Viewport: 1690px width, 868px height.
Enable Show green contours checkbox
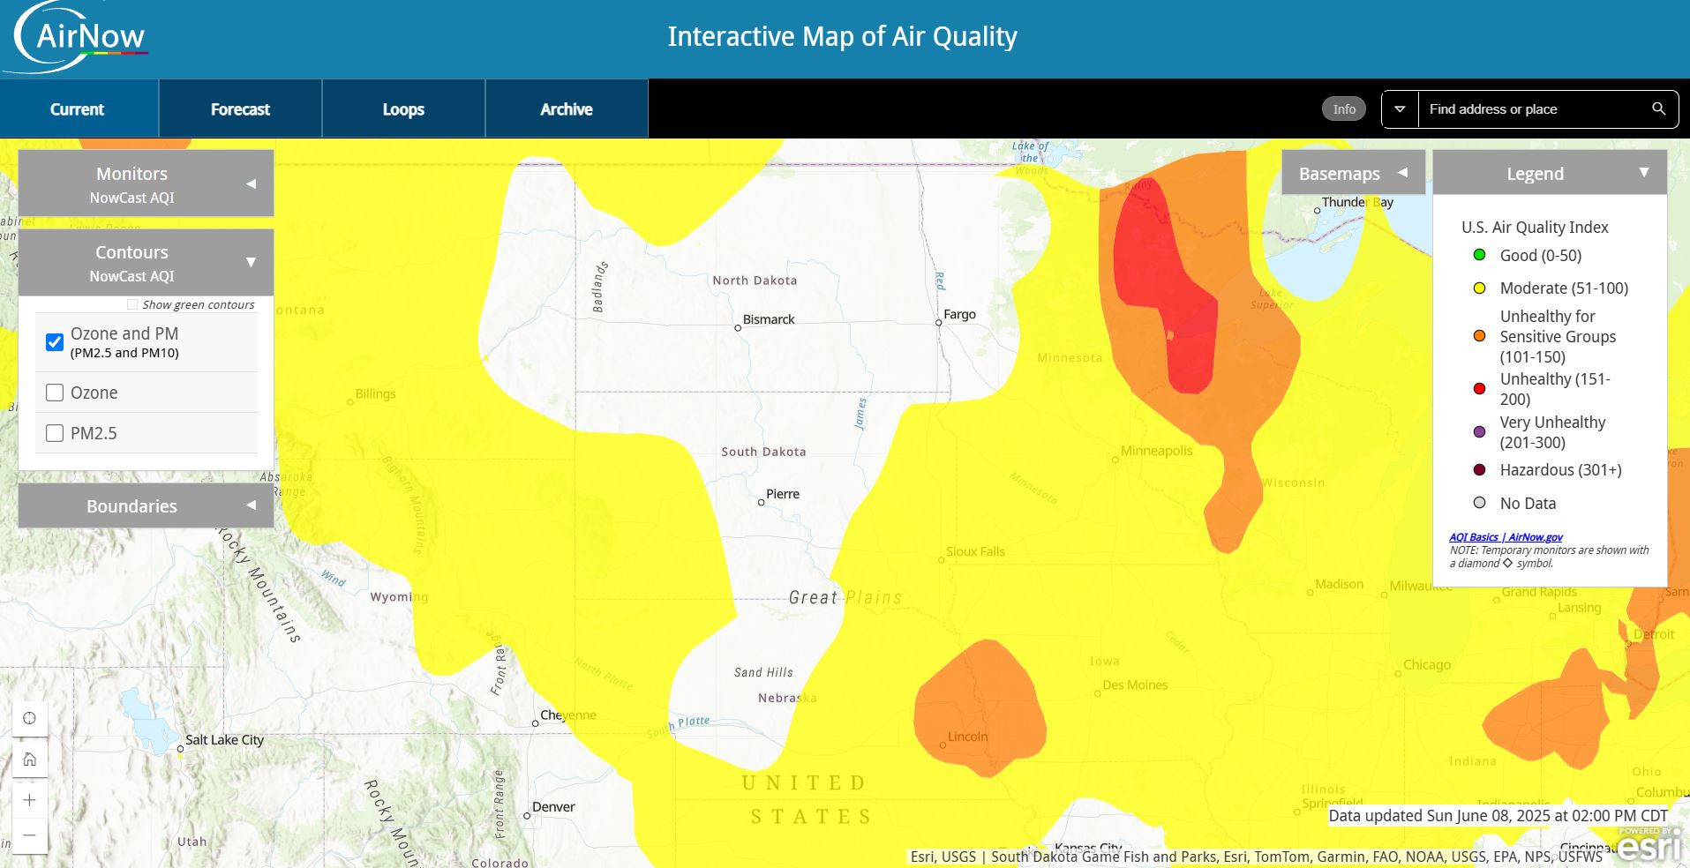pos(132,304)
